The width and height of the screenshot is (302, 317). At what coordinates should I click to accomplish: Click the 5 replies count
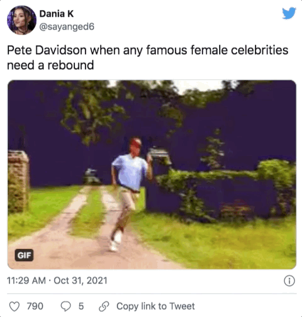click(x=81, y=306)
